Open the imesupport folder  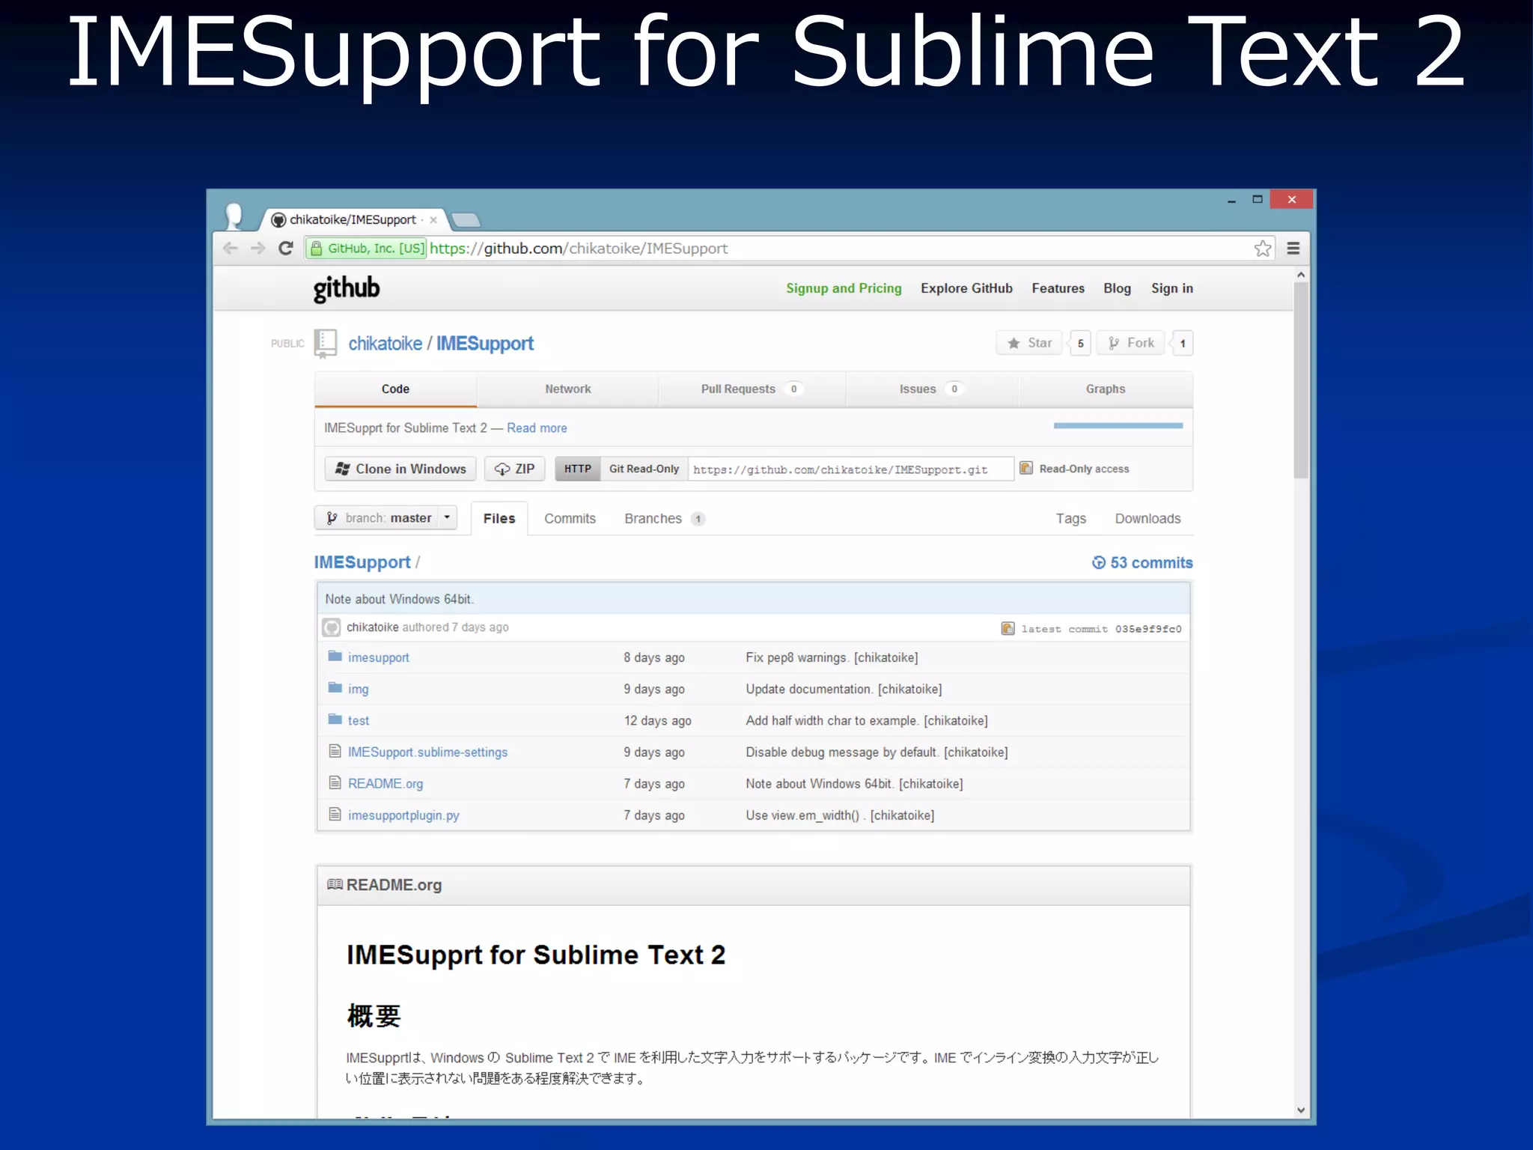379,658
